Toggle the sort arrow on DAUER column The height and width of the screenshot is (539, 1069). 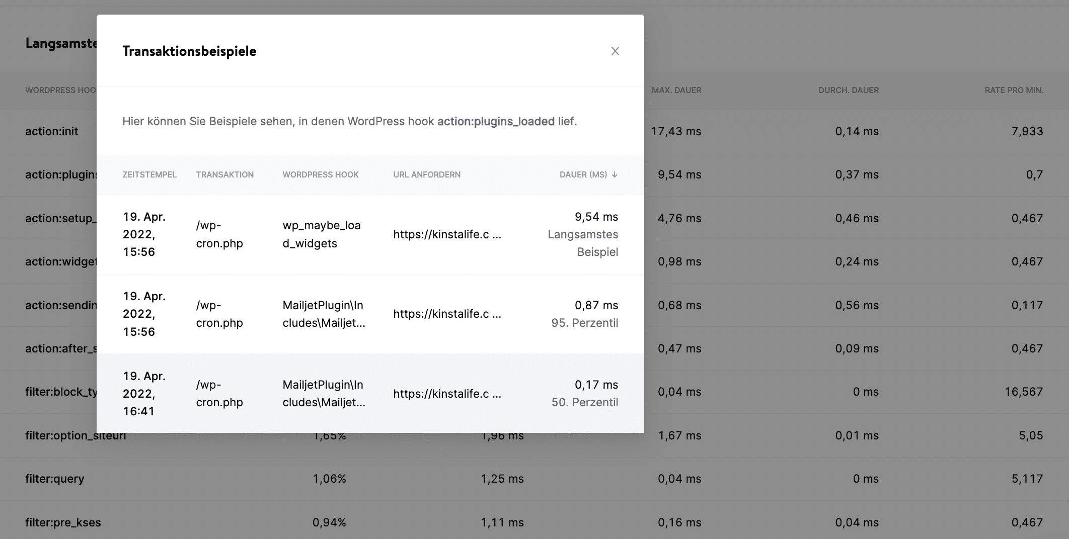pyautogui.click(x=615, y=174)
